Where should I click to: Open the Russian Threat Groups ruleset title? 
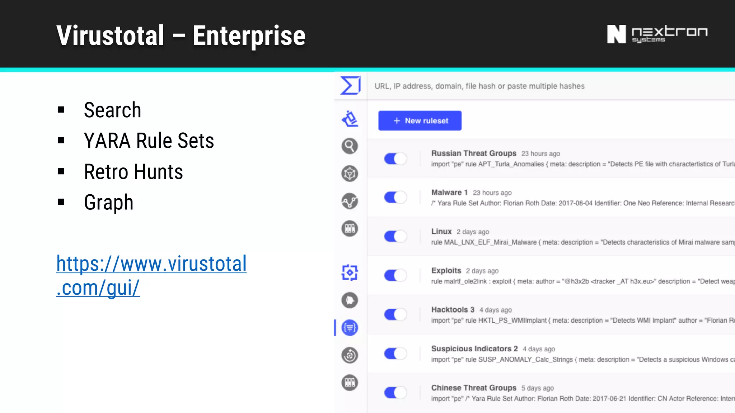point(474,153)
